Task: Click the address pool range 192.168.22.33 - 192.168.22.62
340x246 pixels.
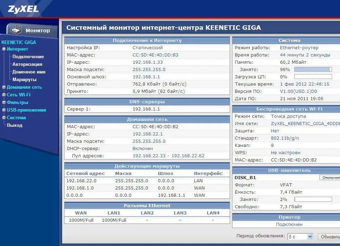Action: pyautogui.click(x=168, y=156)
